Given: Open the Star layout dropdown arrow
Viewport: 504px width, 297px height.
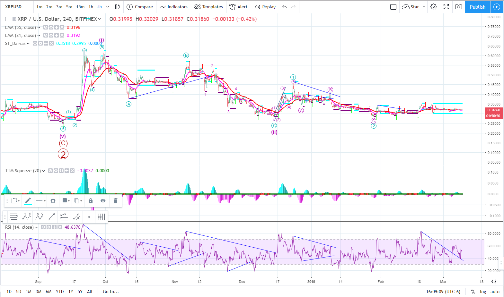Looking at the screenshot, I should [424, 7].
